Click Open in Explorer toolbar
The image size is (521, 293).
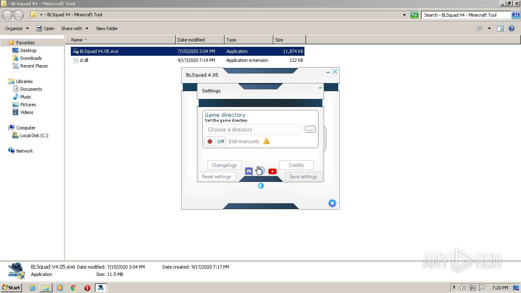[45, 28]
